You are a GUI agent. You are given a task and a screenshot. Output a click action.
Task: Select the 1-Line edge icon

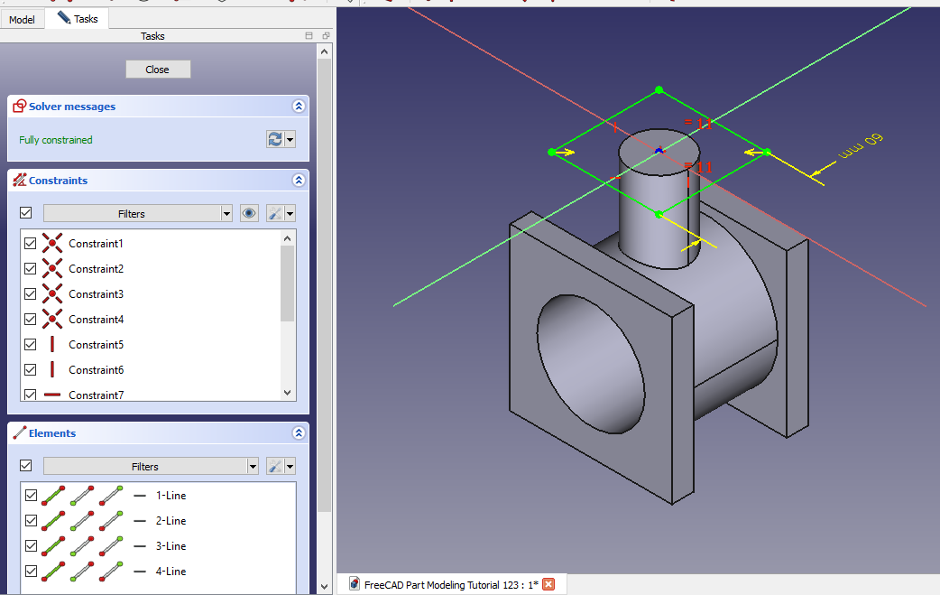(x=53, y=495)
